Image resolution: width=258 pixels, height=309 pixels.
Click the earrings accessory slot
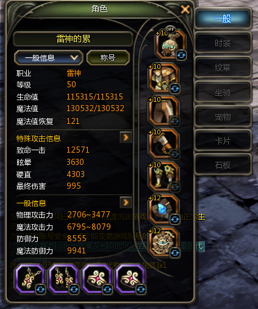pyautogui.click(x=63, y=279)
